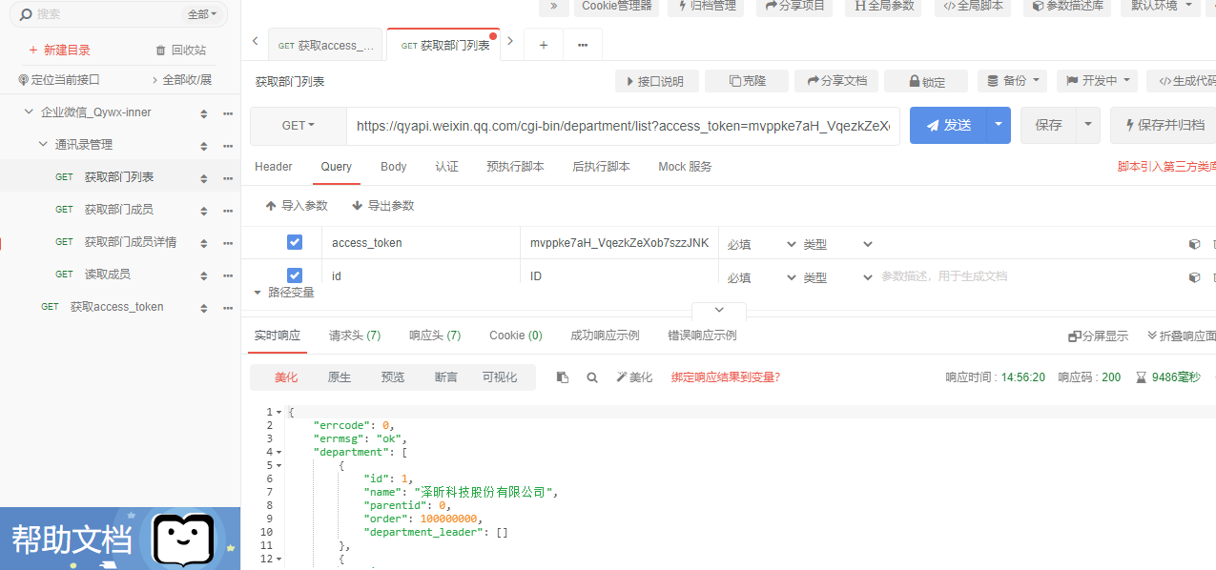The height and width of the screenshot is (570, 1216).
Task: Switch to the Header tab
Action: pyautogui.click(x=274, y=167)
